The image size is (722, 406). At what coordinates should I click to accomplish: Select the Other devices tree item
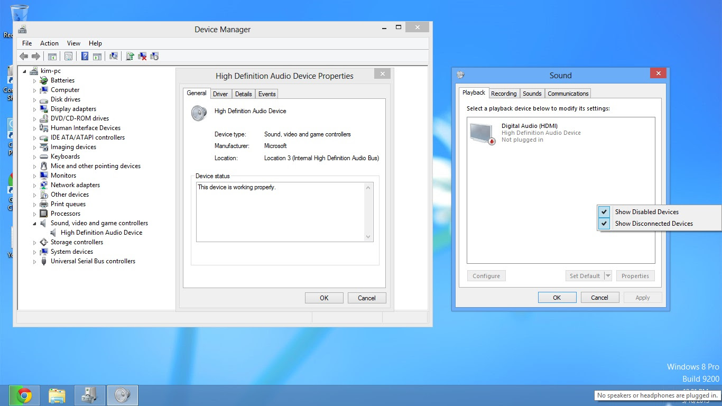pos(70,195)
